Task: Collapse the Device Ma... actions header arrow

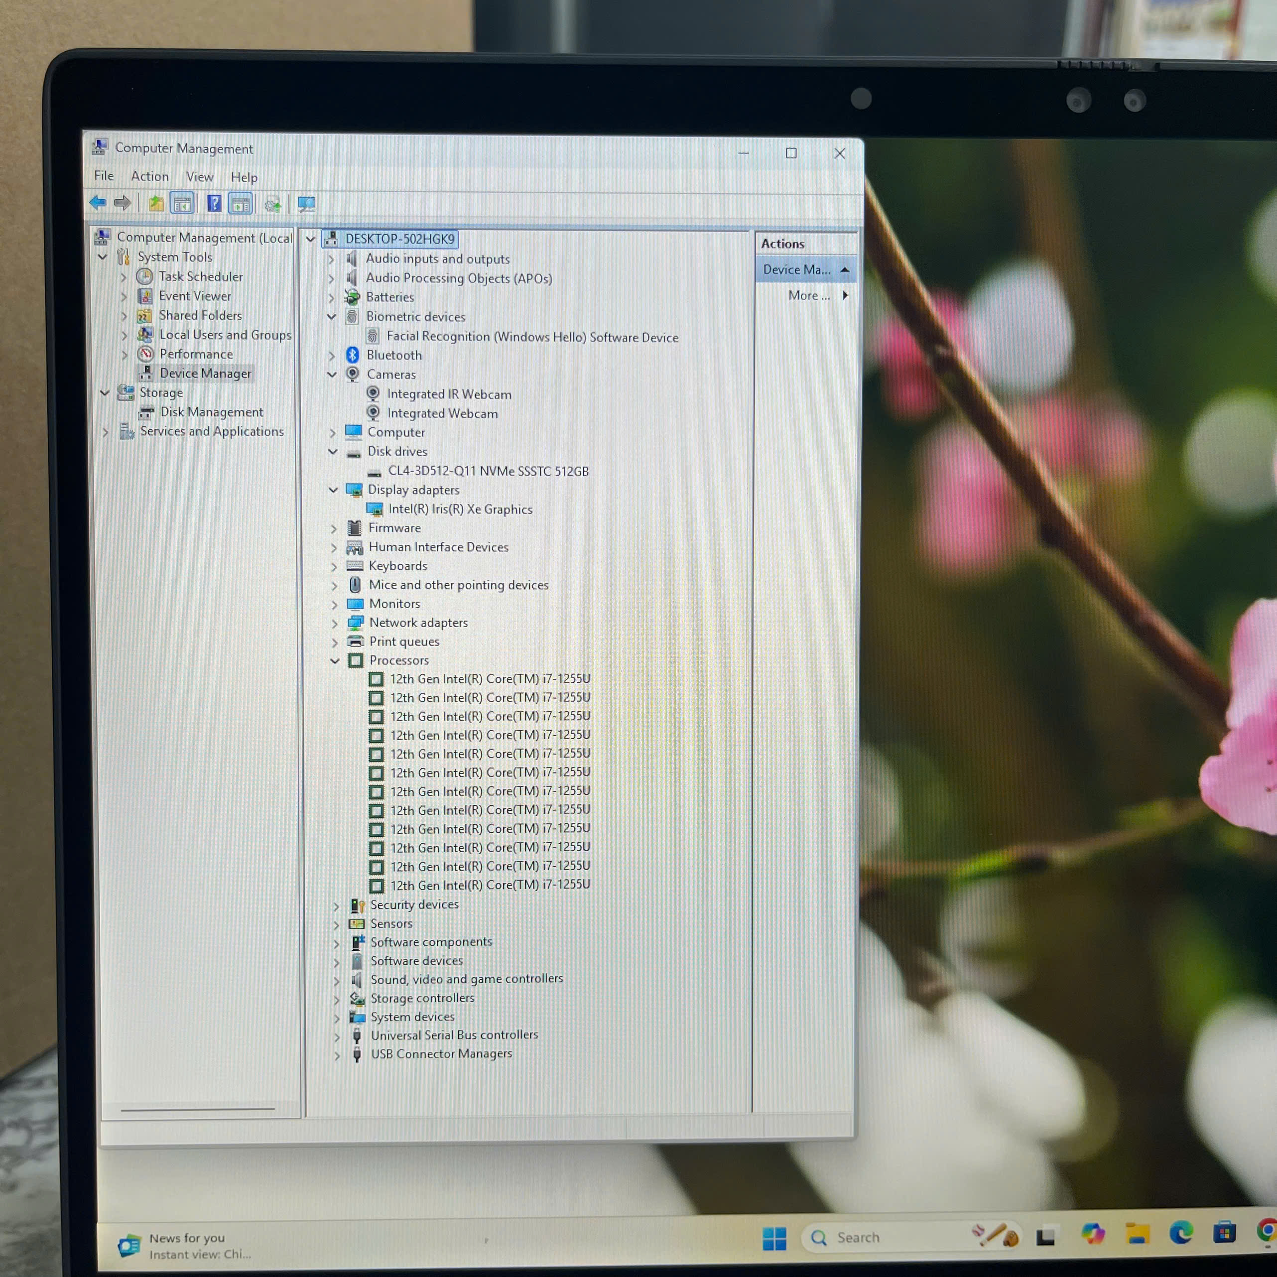Action: tap(845, 269)
